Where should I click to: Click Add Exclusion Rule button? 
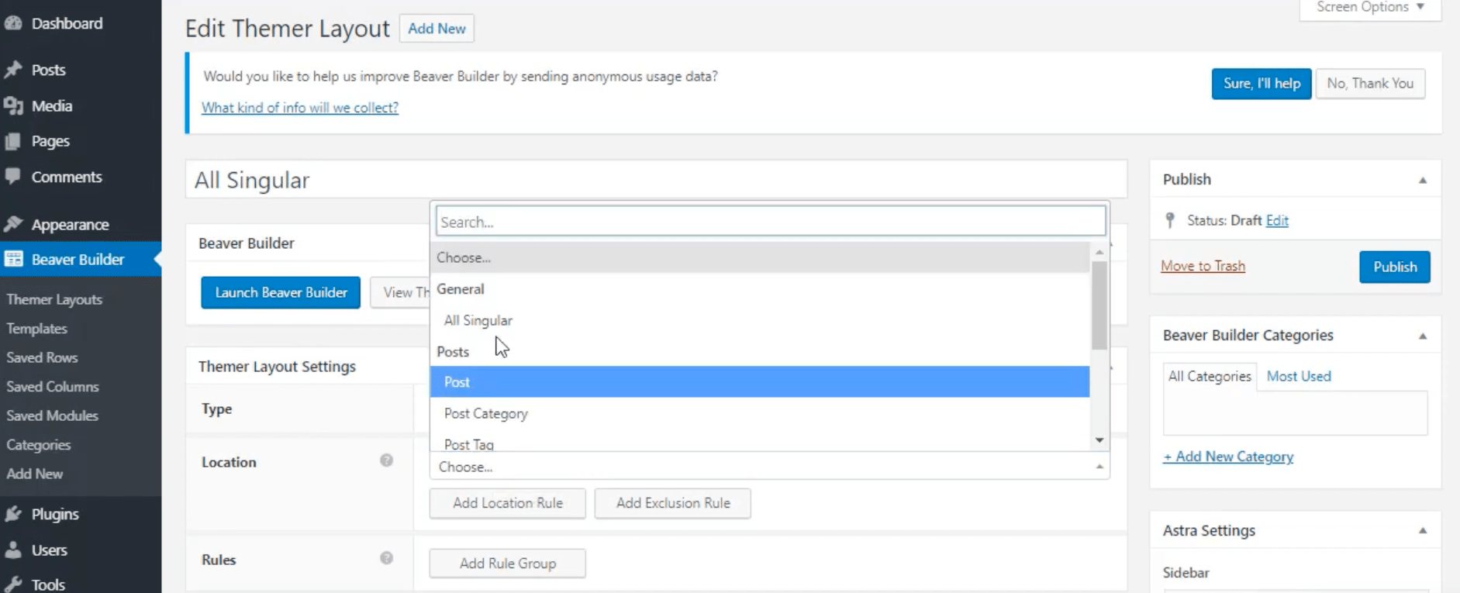coord(673,503)
